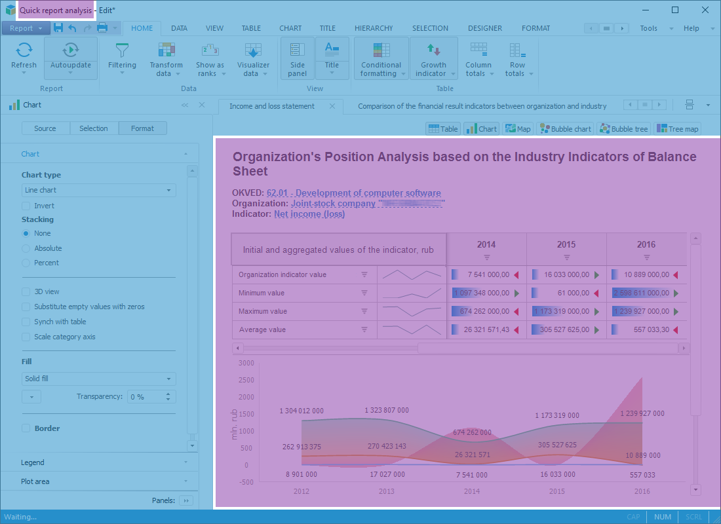The image size is (721, 524).
Task: Click the Conditional formatting icon
Action: pyautogui.click(x=381, y=50)
